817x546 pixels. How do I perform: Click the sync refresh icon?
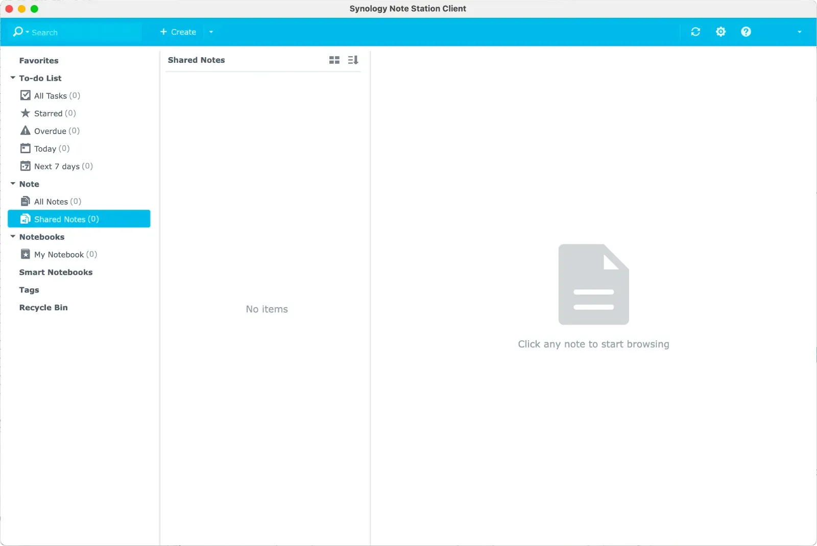pyautogui.click(x=695, y=32)
